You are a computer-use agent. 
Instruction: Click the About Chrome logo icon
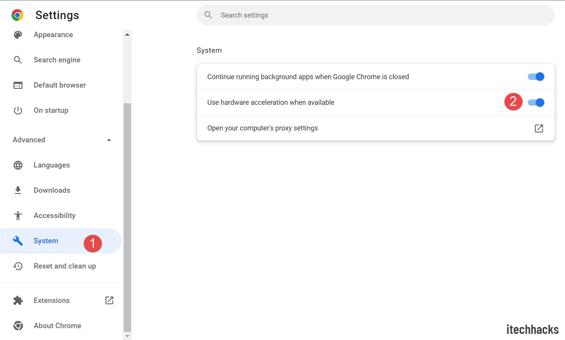(18, 326)
